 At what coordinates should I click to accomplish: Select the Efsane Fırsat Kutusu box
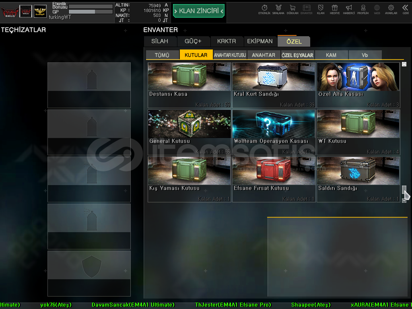click(x=274, y=179)
